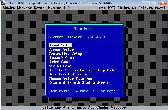
Task: Close the DOSBox window
Action: [x=163, y=3]
